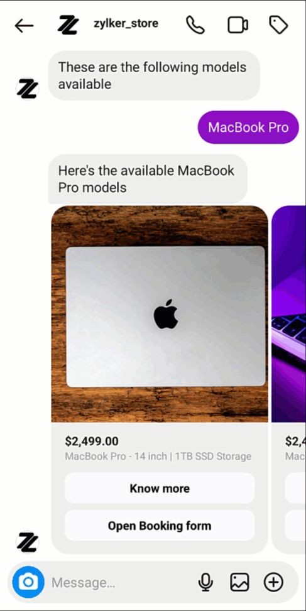The image size is (306, 611).
Task: Tap the microphone voice message icon
Action: (205, 582)
